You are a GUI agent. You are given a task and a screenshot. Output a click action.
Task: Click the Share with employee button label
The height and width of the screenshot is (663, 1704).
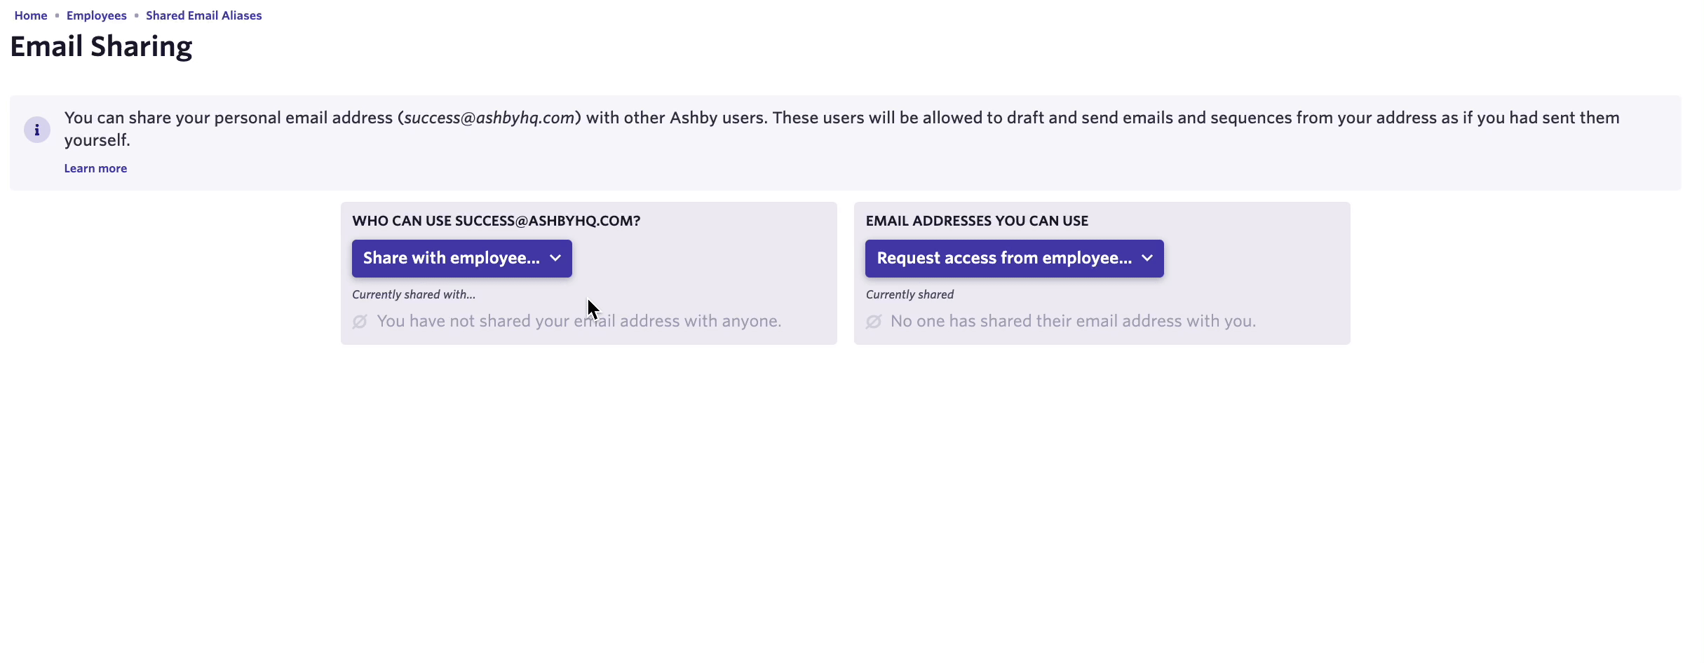click(x=451, y=258)
